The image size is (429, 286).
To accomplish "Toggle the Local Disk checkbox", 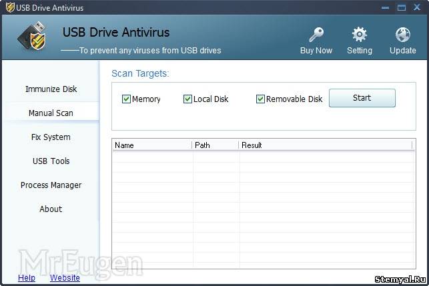I will click(187, 99).
